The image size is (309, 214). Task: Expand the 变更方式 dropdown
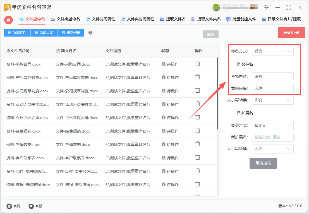pyautogui.click(x=272, y=126)
